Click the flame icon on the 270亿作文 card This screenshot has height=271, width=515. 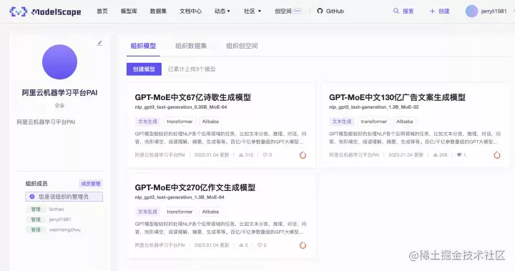coord(303,245)
